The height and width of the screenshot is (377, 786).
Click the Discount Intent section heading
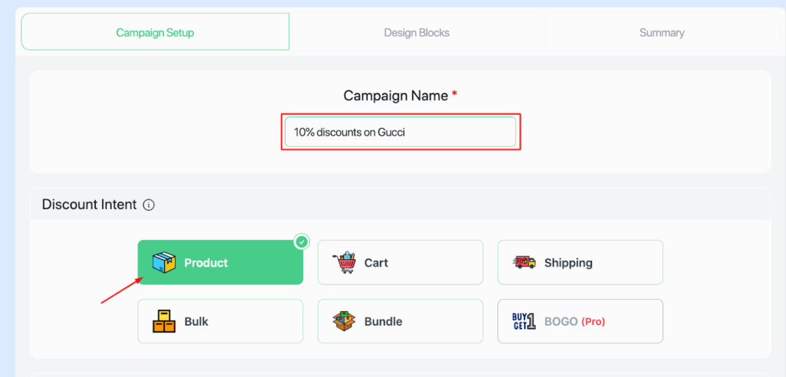tap(89, 205)
